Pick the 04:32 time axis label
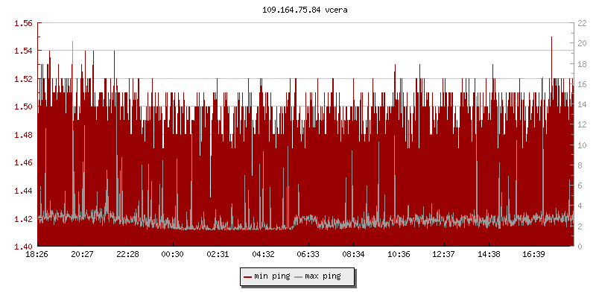The image size is (596, 298). point(263,254)
